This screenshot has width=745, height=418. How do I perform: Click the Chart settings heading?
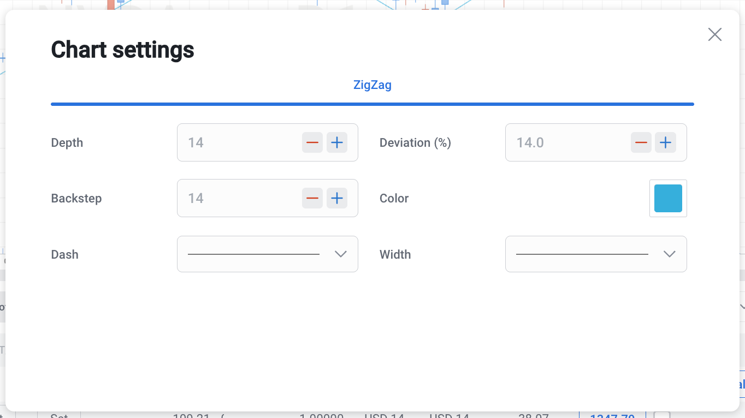122,50
